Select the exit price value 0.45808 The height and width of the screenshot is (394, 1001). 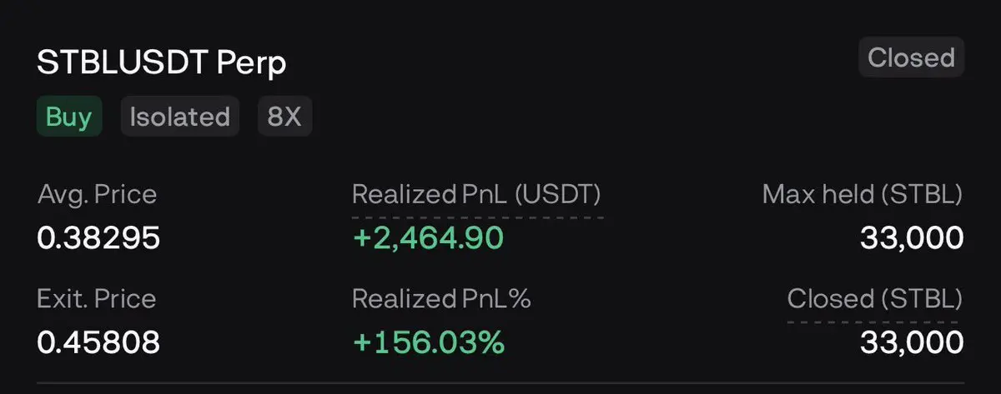point(98,342)
